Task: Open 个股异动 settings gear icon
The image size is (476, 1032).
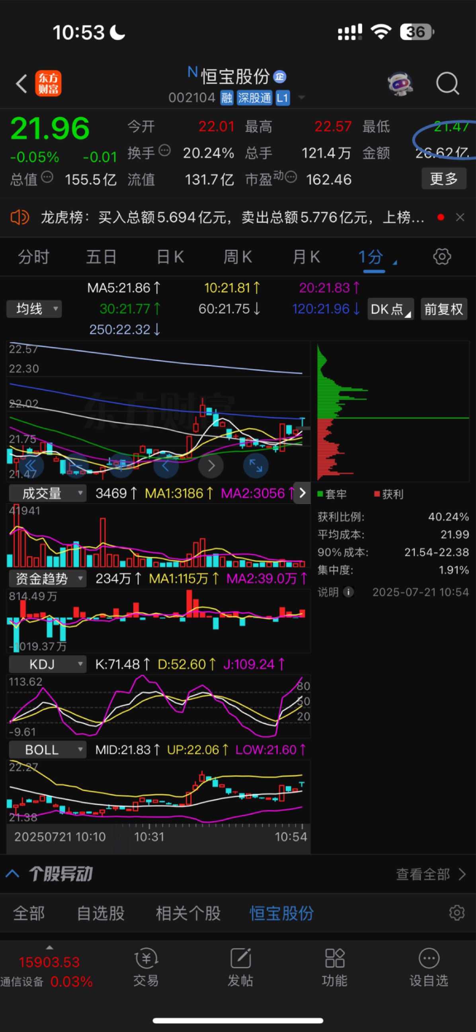Action: [x=457, y=913]
